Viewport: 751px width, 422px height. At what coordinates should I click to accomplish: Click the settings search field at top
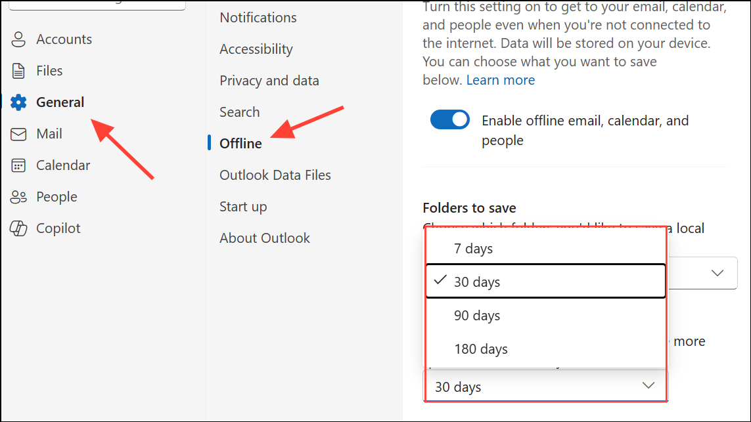point(97,5)
